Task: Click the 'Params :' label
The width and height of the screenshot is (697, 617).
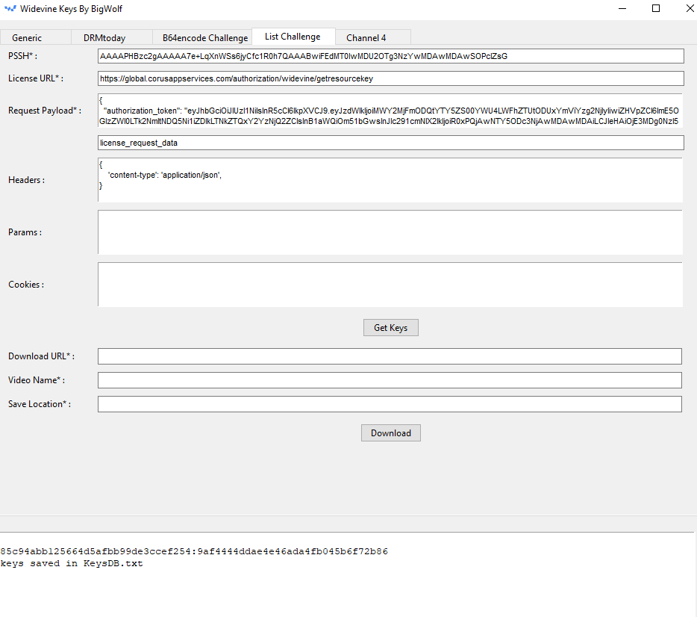Action: [25, 232]
